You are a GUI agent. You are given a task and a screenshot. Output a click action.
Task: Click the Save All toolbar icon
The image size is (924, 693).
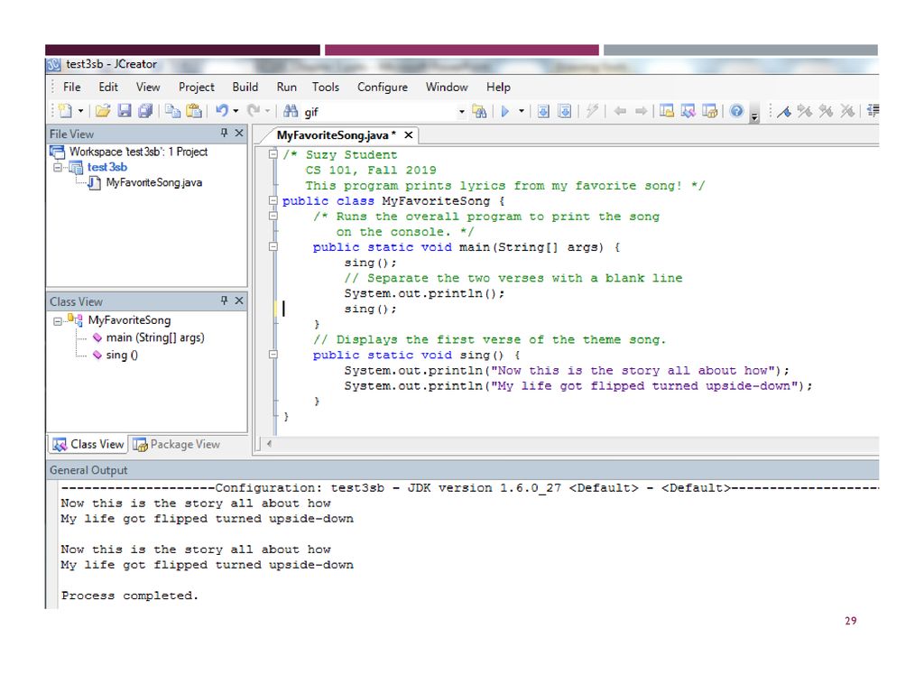pyautogui.click(x=145, y=111)
